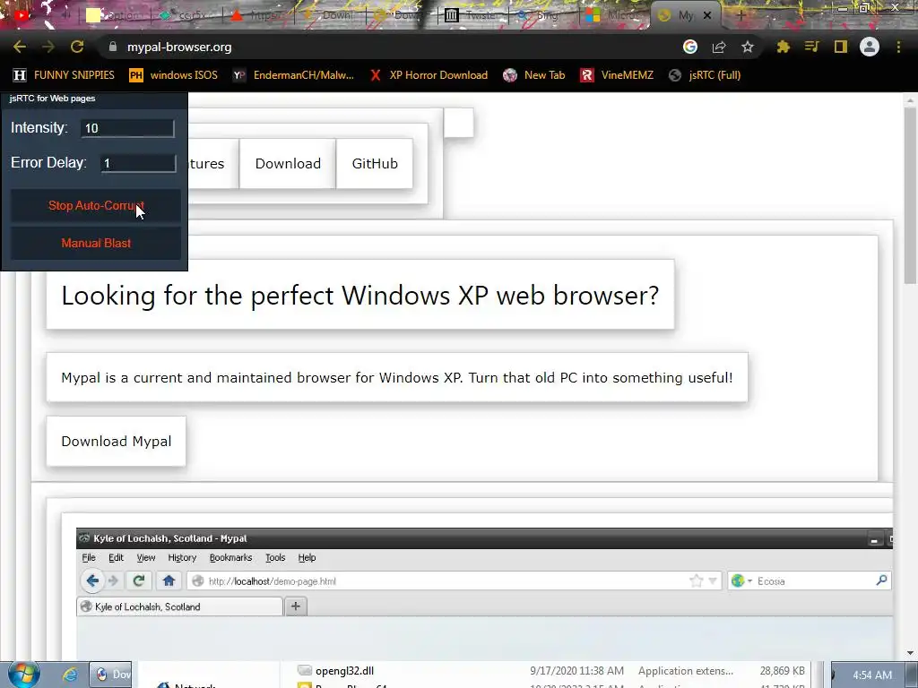Open the Windows Start orb
The image size is (918, 688).
[23, 675]
